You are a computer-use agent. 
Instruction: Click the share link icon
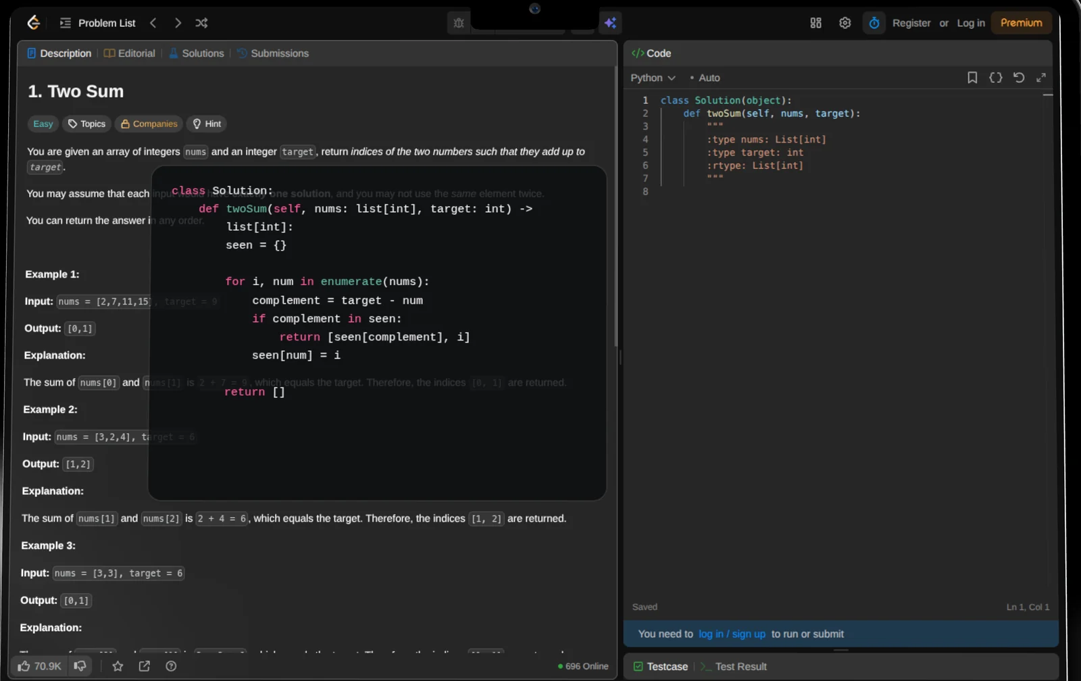(x=145, y=666)
